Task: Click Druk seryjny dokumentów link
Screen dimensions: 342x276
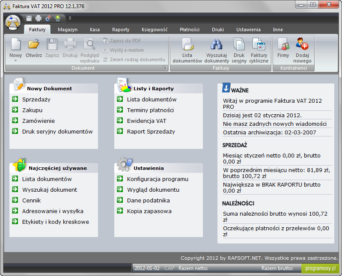Action: tap(57, 131)
